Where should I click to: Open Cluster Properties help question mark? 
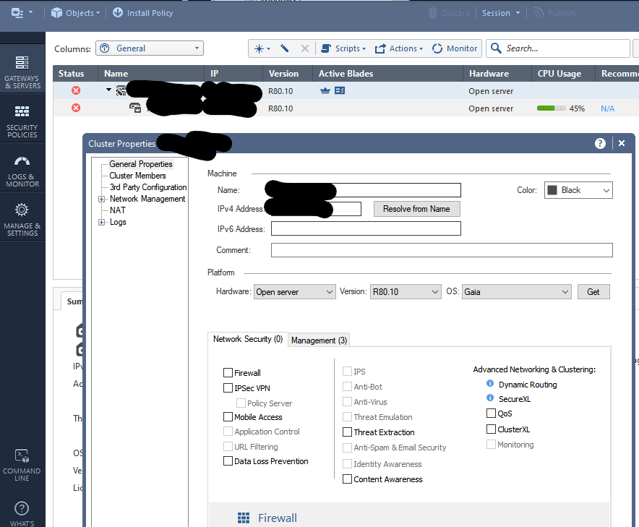[x=600, y=143]
